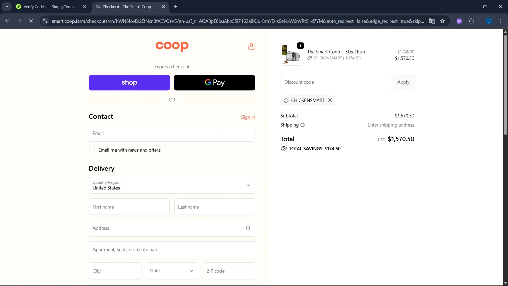The image size is (508, 286).
Task: Click the coop logo
Action: 172,46
